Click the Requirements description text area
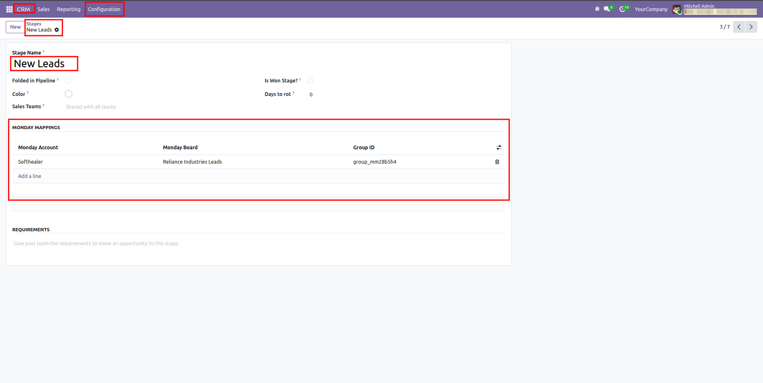This screenshot has width=763, height=383. click(x=259, y=244)
